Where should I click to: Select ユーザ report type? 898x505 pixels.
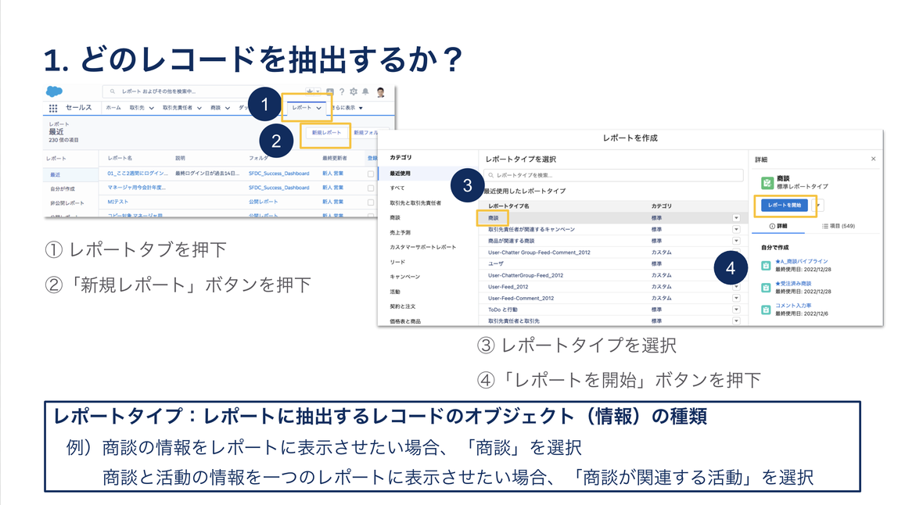point(496,264)
